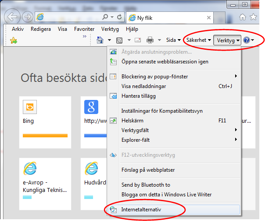Click the browser Back arrow button
Screen dimensions: 265x221
13,17
